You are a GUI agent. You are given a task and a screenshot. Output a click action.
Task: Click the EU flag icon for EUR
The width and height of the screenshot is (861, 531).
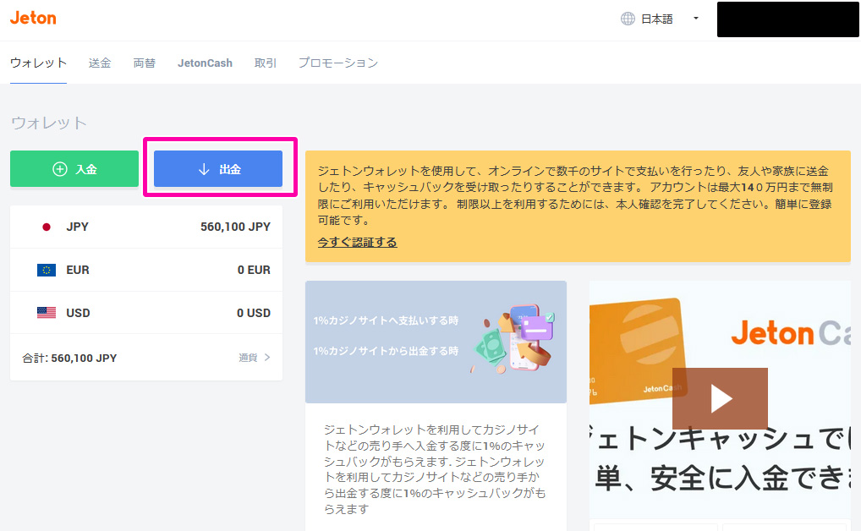tap(47, 270)
